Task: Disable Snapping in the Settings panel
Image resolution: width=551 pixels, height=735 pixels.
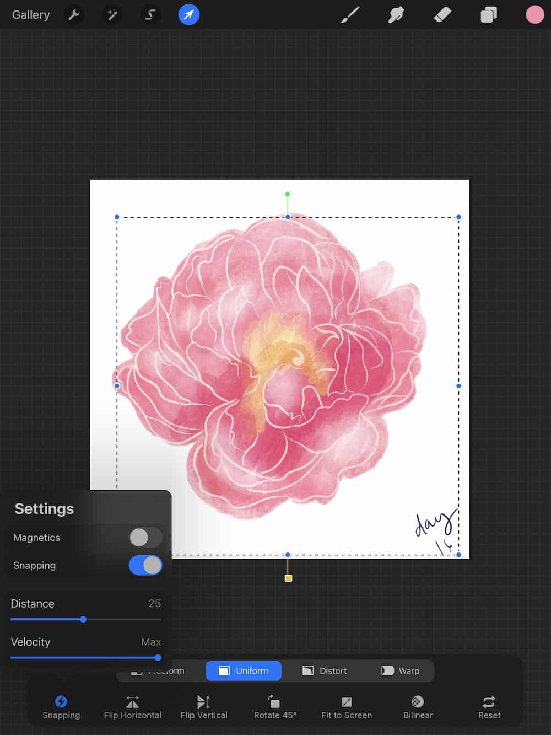Action: pos(145,565)
